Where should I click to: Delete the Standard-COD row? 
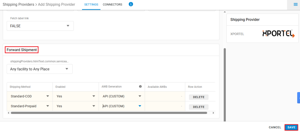199,97
